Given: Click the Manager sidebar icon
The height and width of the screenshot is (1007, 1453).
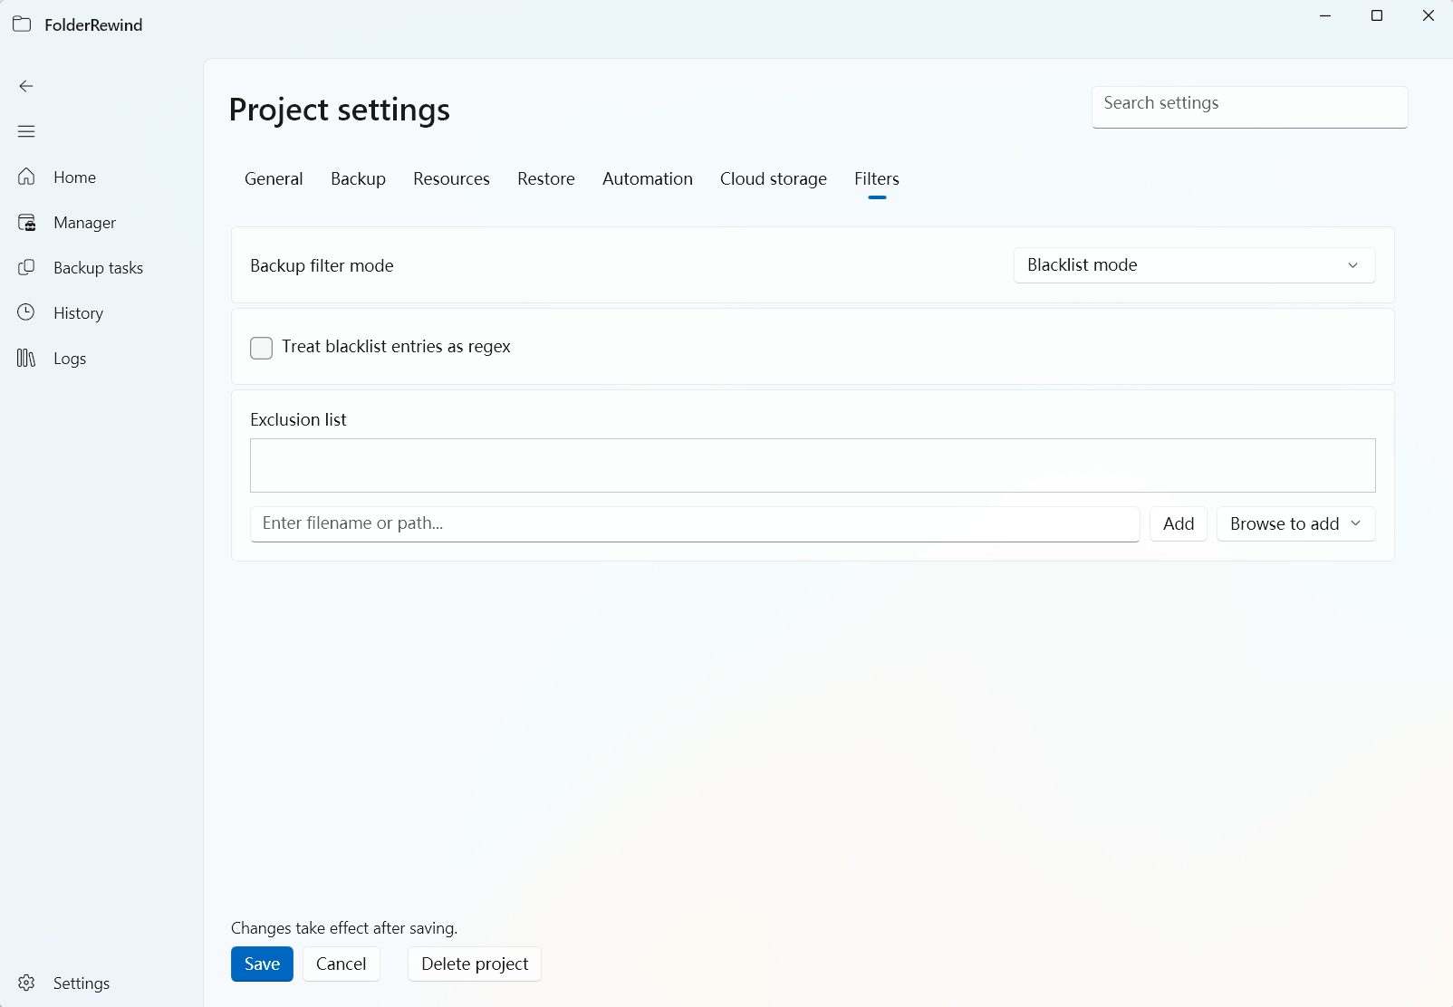Looking at the screenshot, I should pyautogui.click(x=26, y=222).
